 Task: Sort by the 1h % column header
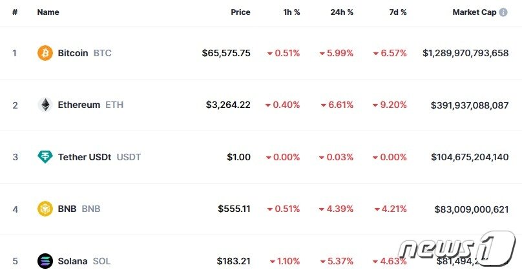pos(291,12)
